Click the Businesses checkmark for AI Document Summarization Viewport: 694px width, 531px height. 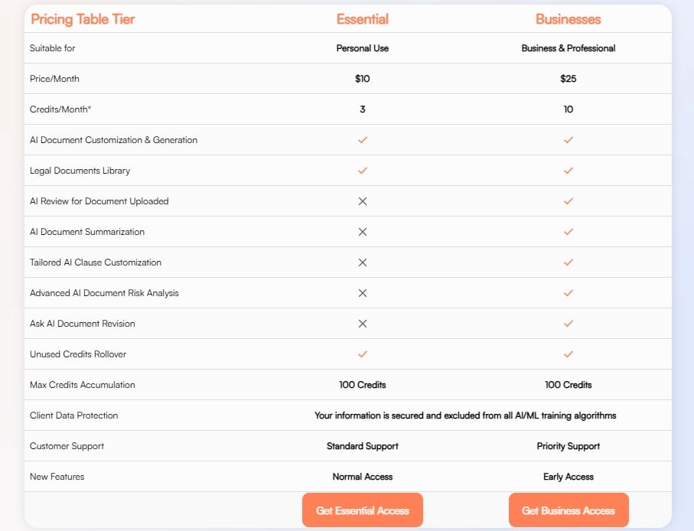click(x=568, y=232)
